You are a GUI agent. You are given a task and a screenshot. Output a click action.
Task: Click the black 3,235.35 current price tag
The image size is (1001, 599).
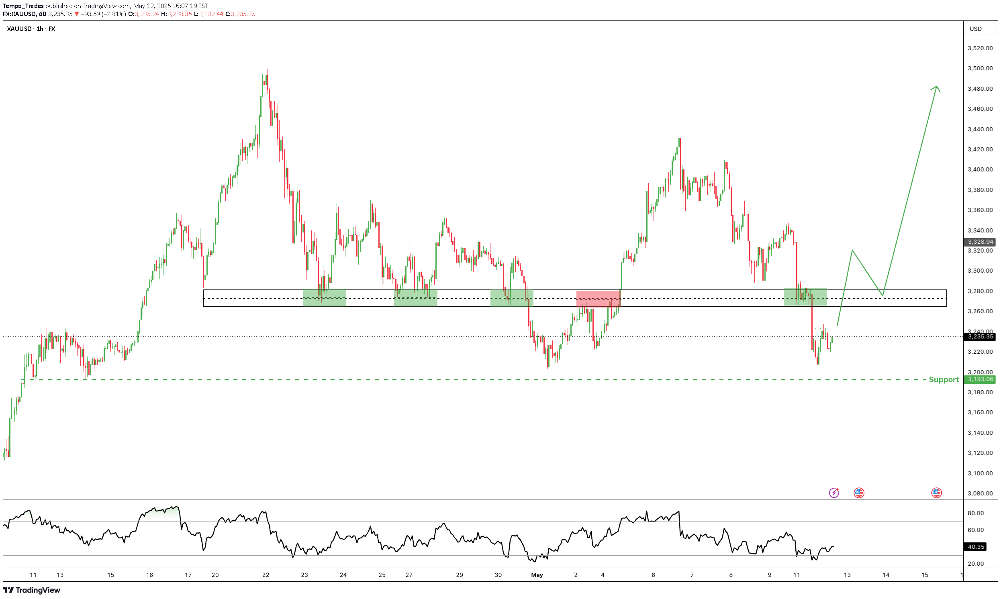981,336
